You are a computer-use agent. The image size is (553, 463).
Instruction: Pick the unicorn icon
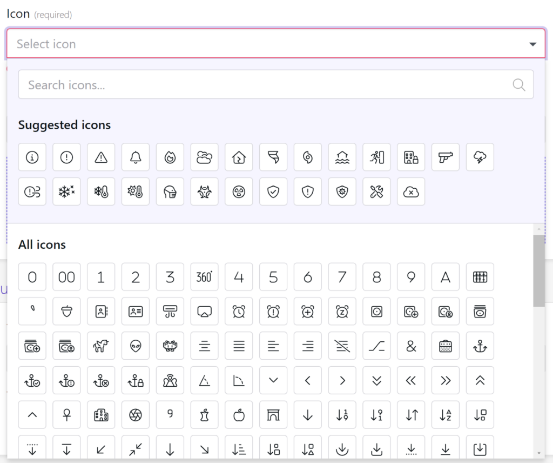tap(101, 346)
